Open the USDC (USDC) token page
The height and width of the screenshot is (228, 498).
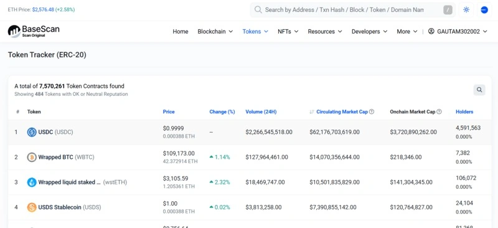[55, 132]
